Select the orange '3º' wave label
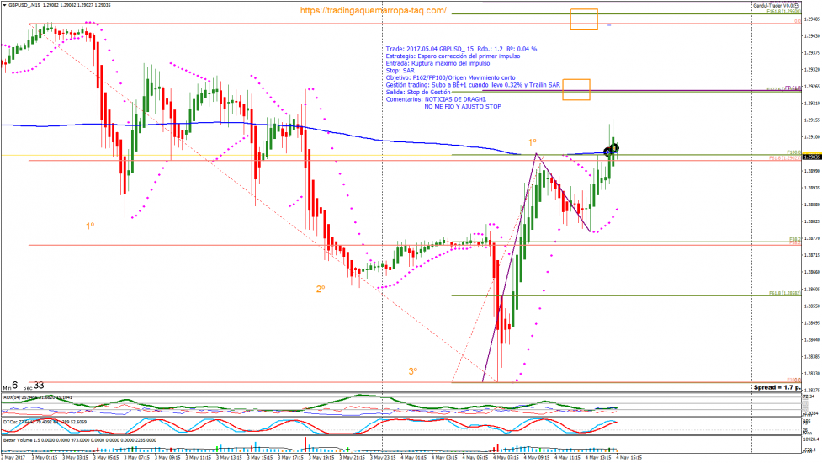Viewport: 822px width, 463px height. pos(412,370)
